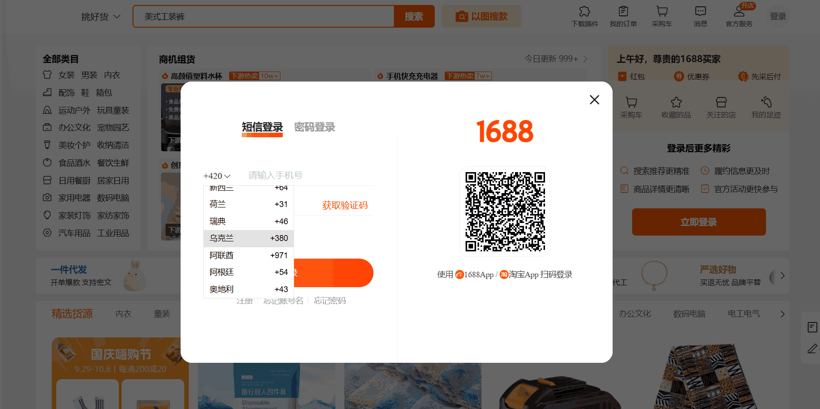Open followed shops store icon

721,102
